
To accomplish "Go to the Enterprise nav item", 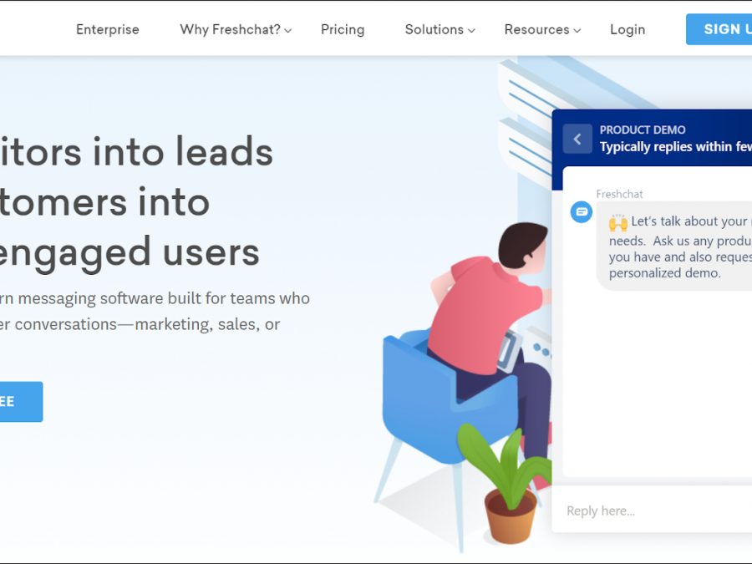I will pos(108,30).
